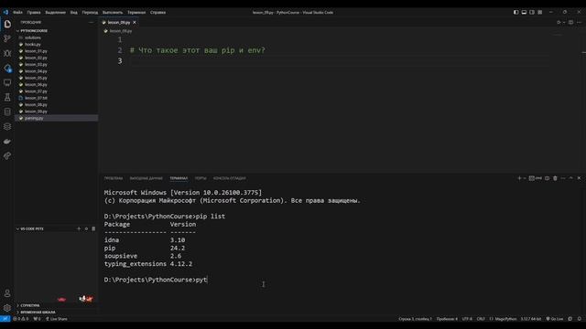Click the errors and warnings counter in status bar
Screen dimensions: 586x329
pos(21,319)
